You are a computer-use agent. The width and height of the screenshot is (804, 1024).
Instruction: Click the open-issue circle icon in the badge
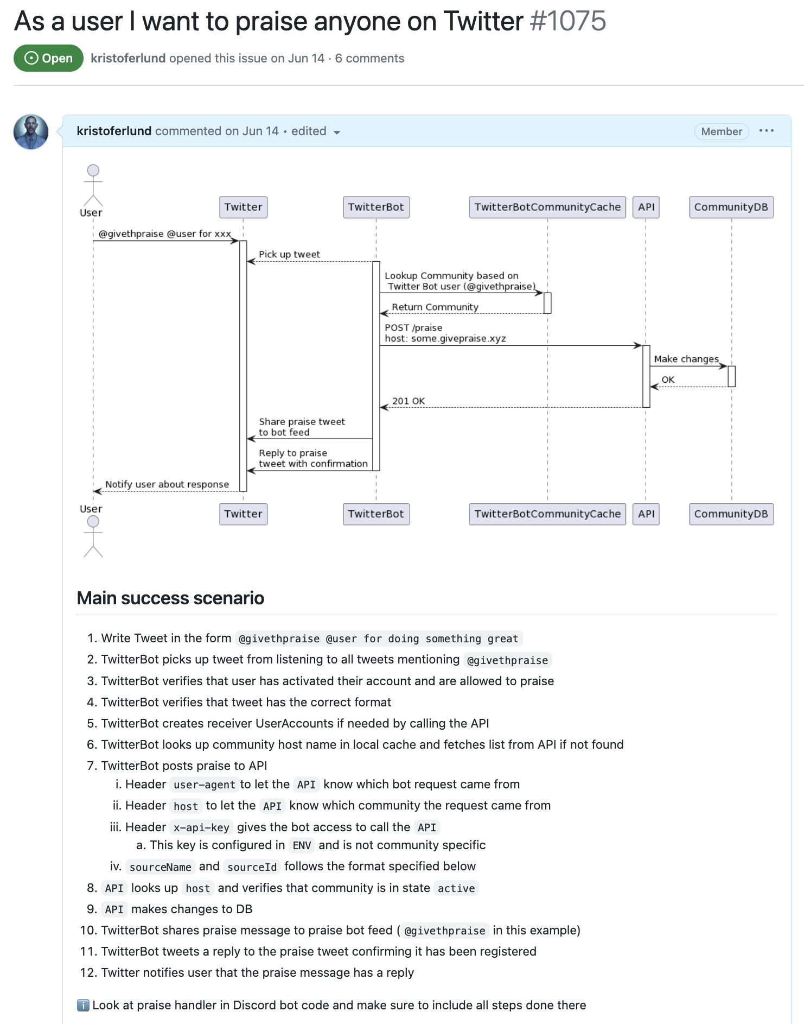[31, 58]
